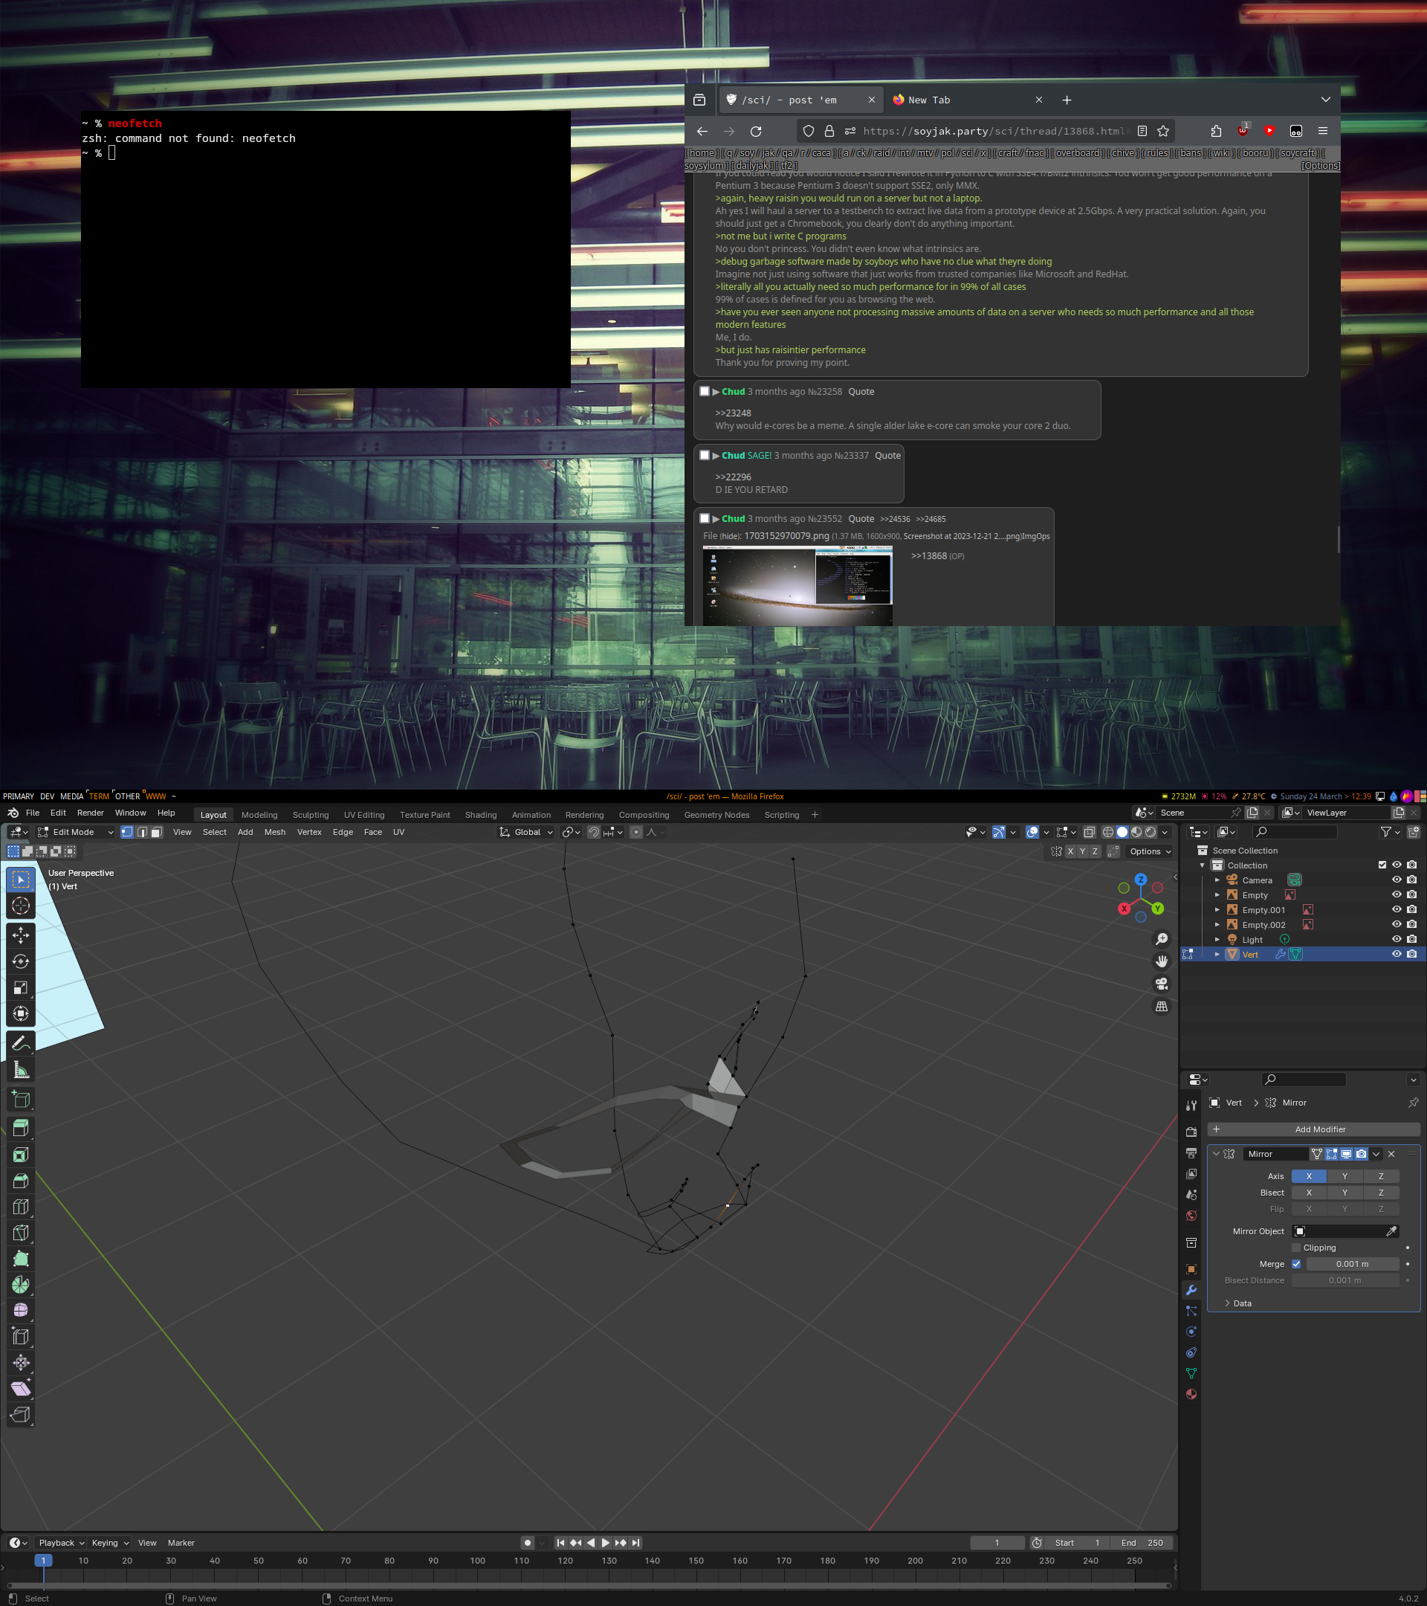Choose the Shear tool
The image size is (1427, 1606).
click(22, 1388)
